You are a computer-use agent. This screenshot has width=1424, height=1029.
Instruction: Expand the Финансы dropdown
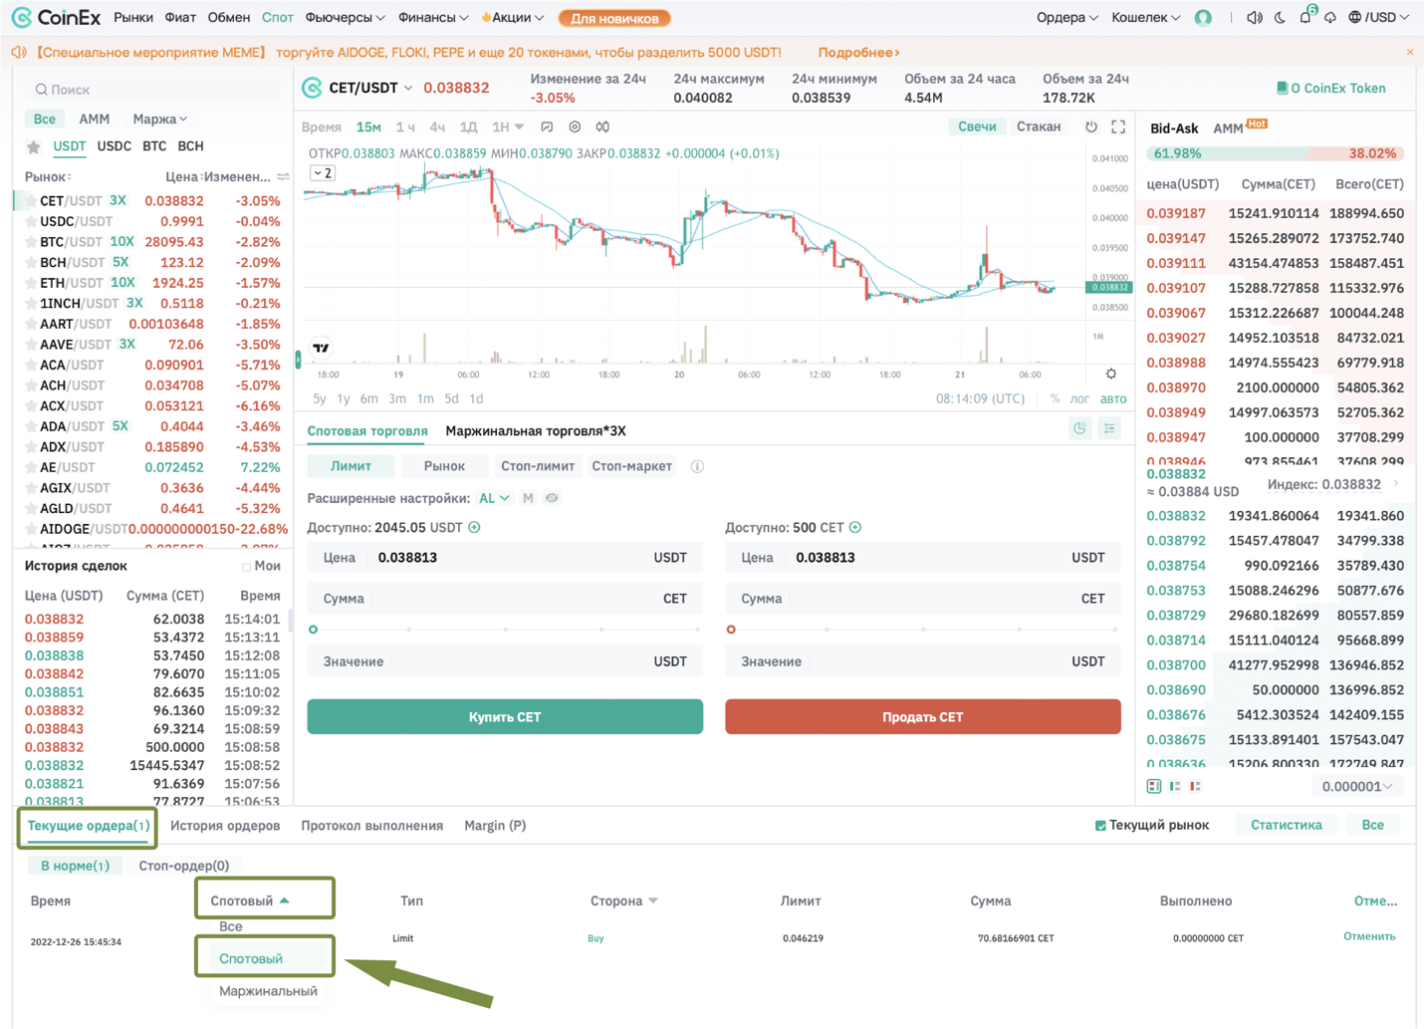point(433,18)
